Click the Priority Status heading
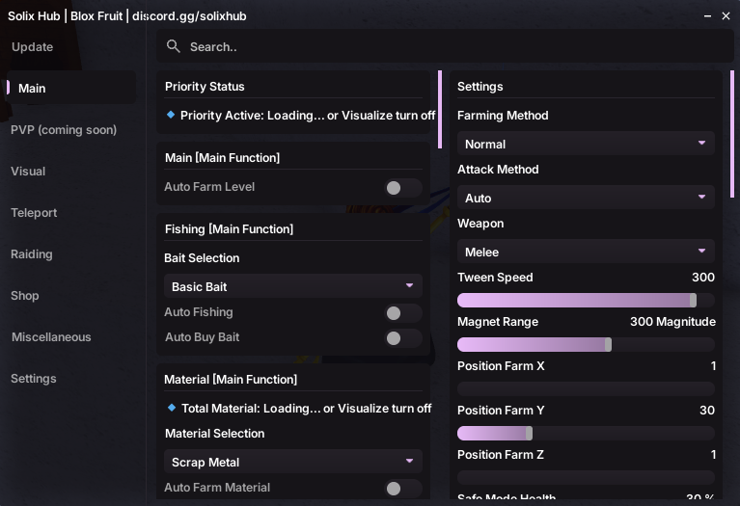 [205, 87]
